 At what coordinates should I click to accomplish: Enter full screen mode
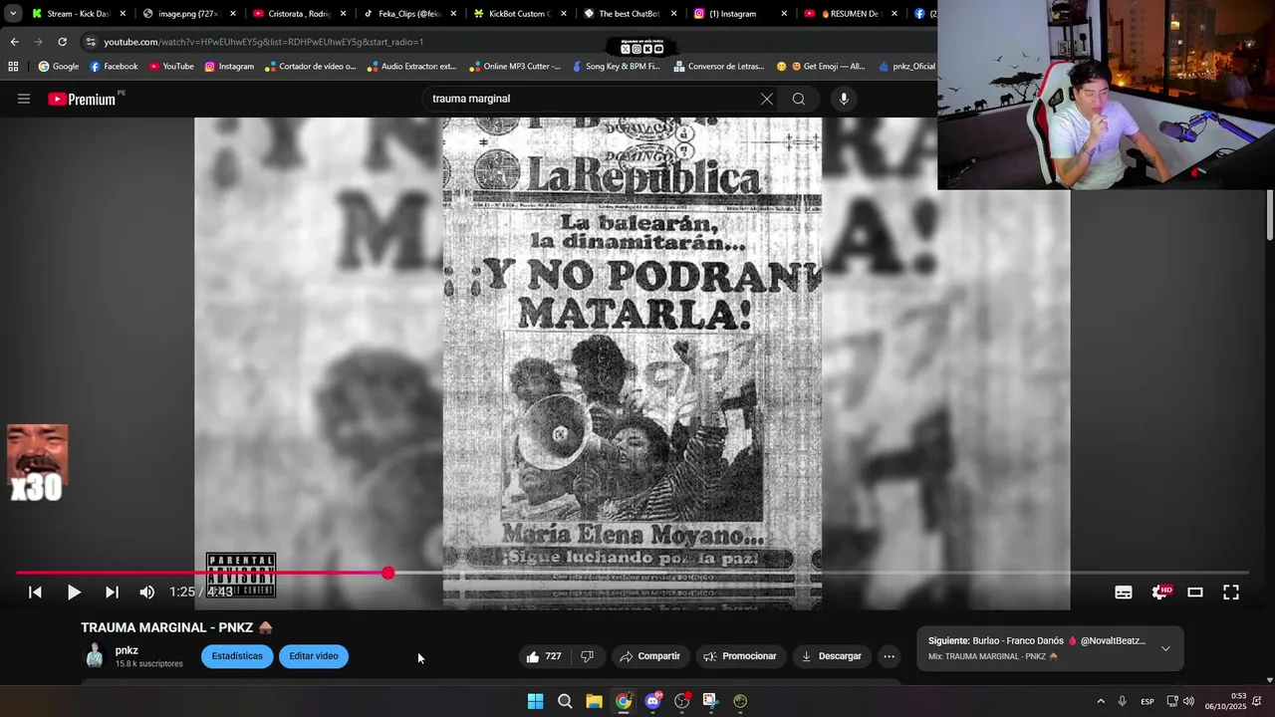[x=1231, y=593]
